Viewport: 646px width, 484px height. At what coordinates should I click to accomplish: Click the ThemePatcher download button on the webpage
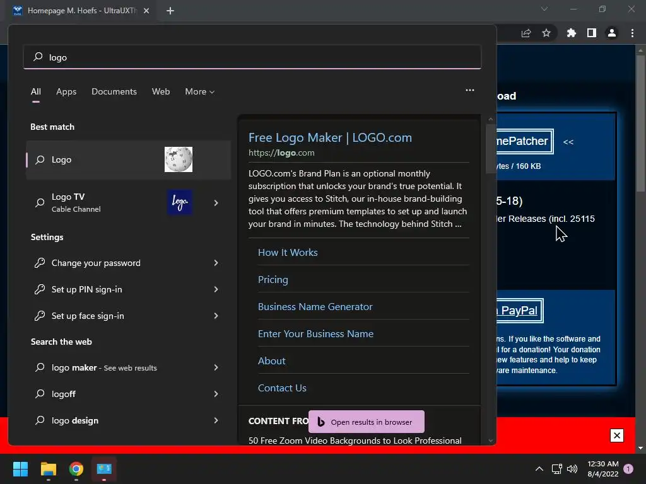525,141
